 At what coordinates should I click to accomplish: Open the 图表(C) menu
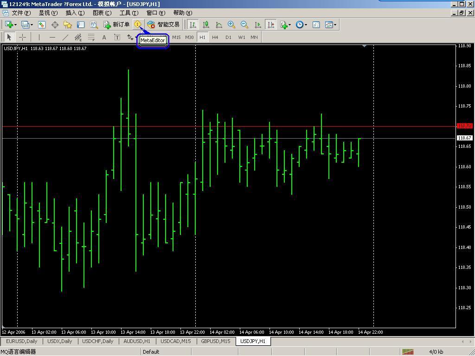pos(102,13)
